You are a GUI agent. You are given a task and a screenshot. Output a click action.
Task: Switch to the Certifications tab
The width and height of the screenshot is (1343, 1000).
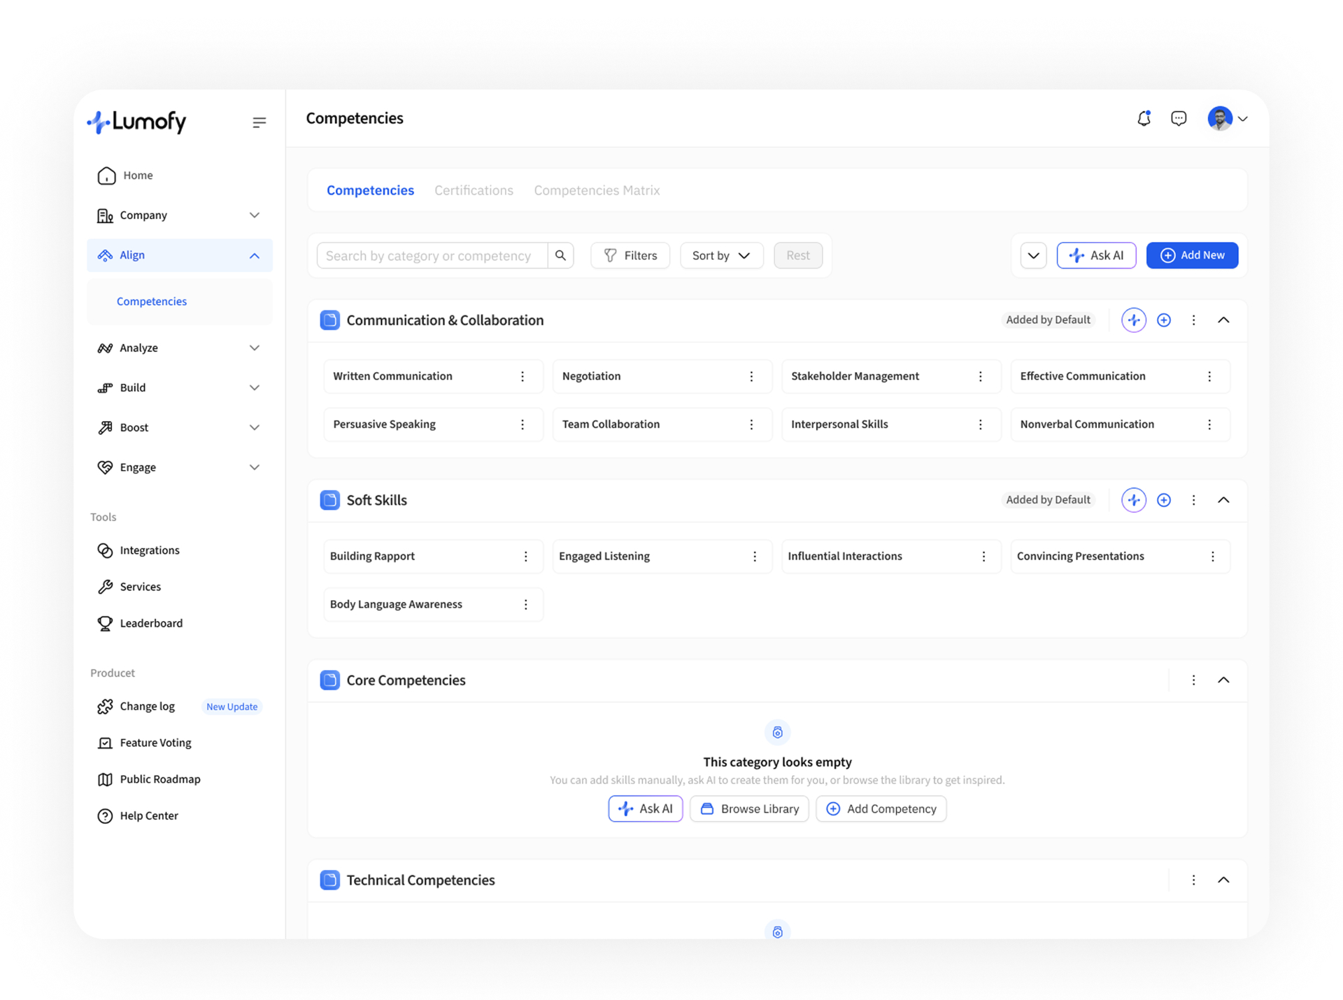(x=474, y=190)
